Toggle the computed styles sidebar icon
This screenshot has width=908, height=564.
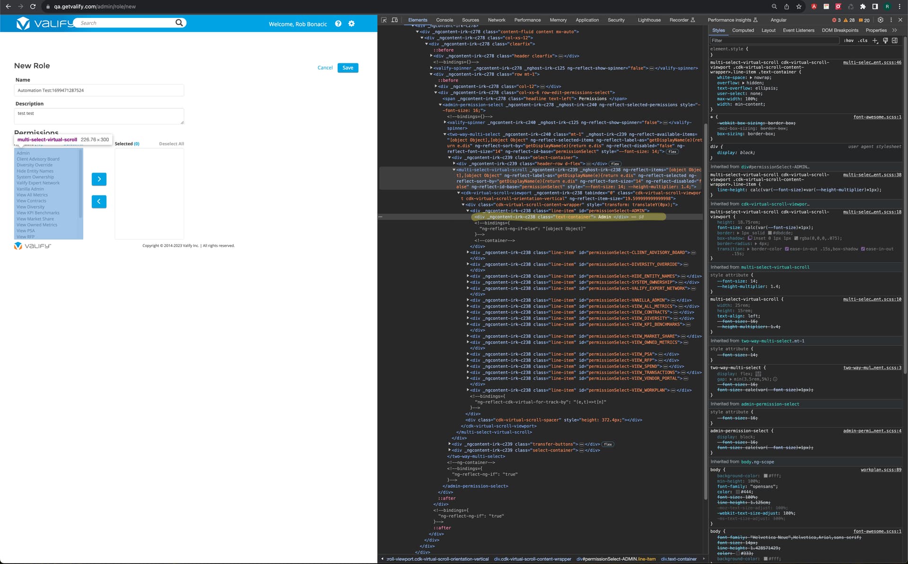[x=894, y=41]
